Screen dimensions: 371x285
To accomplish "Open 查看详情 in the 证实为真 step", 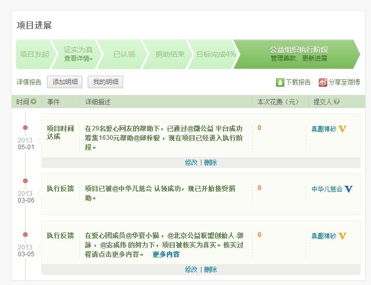I will [78, 58].
